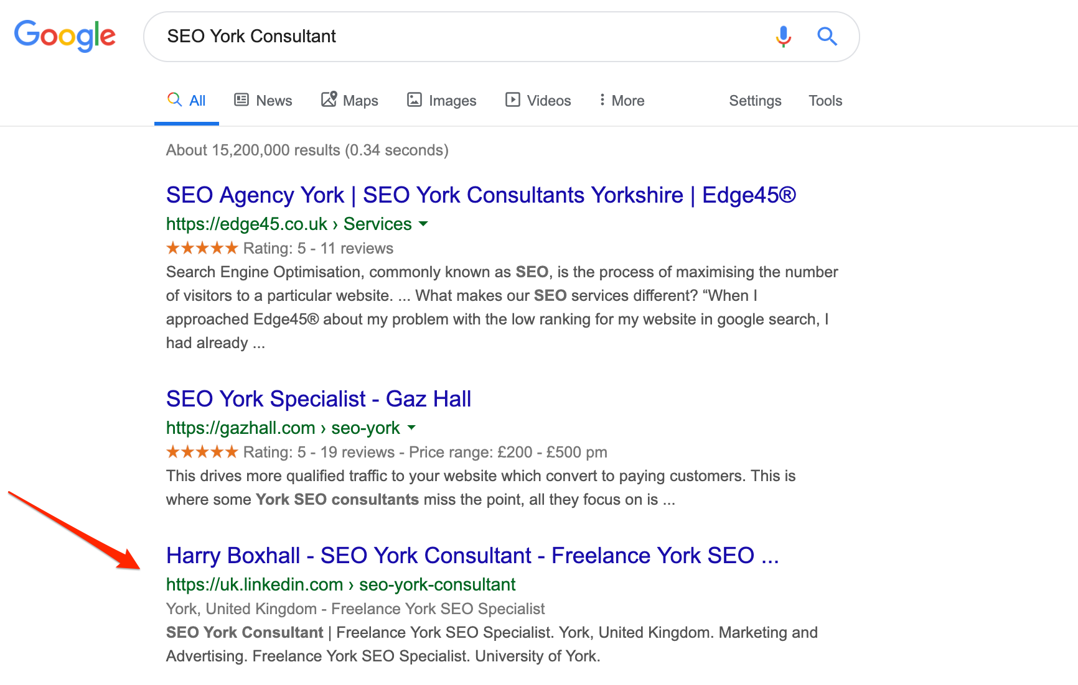The height and width of the screenshot is (685, 1078).
Task: Open Harry Boxhall SEO York Consultant result
Action: [x=472, y=556]
